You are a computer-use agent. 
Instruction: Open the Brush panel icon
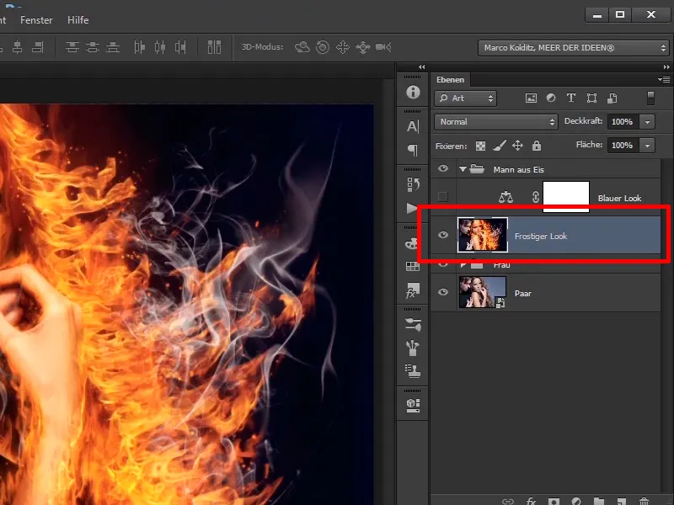click(x=413, y=348)
